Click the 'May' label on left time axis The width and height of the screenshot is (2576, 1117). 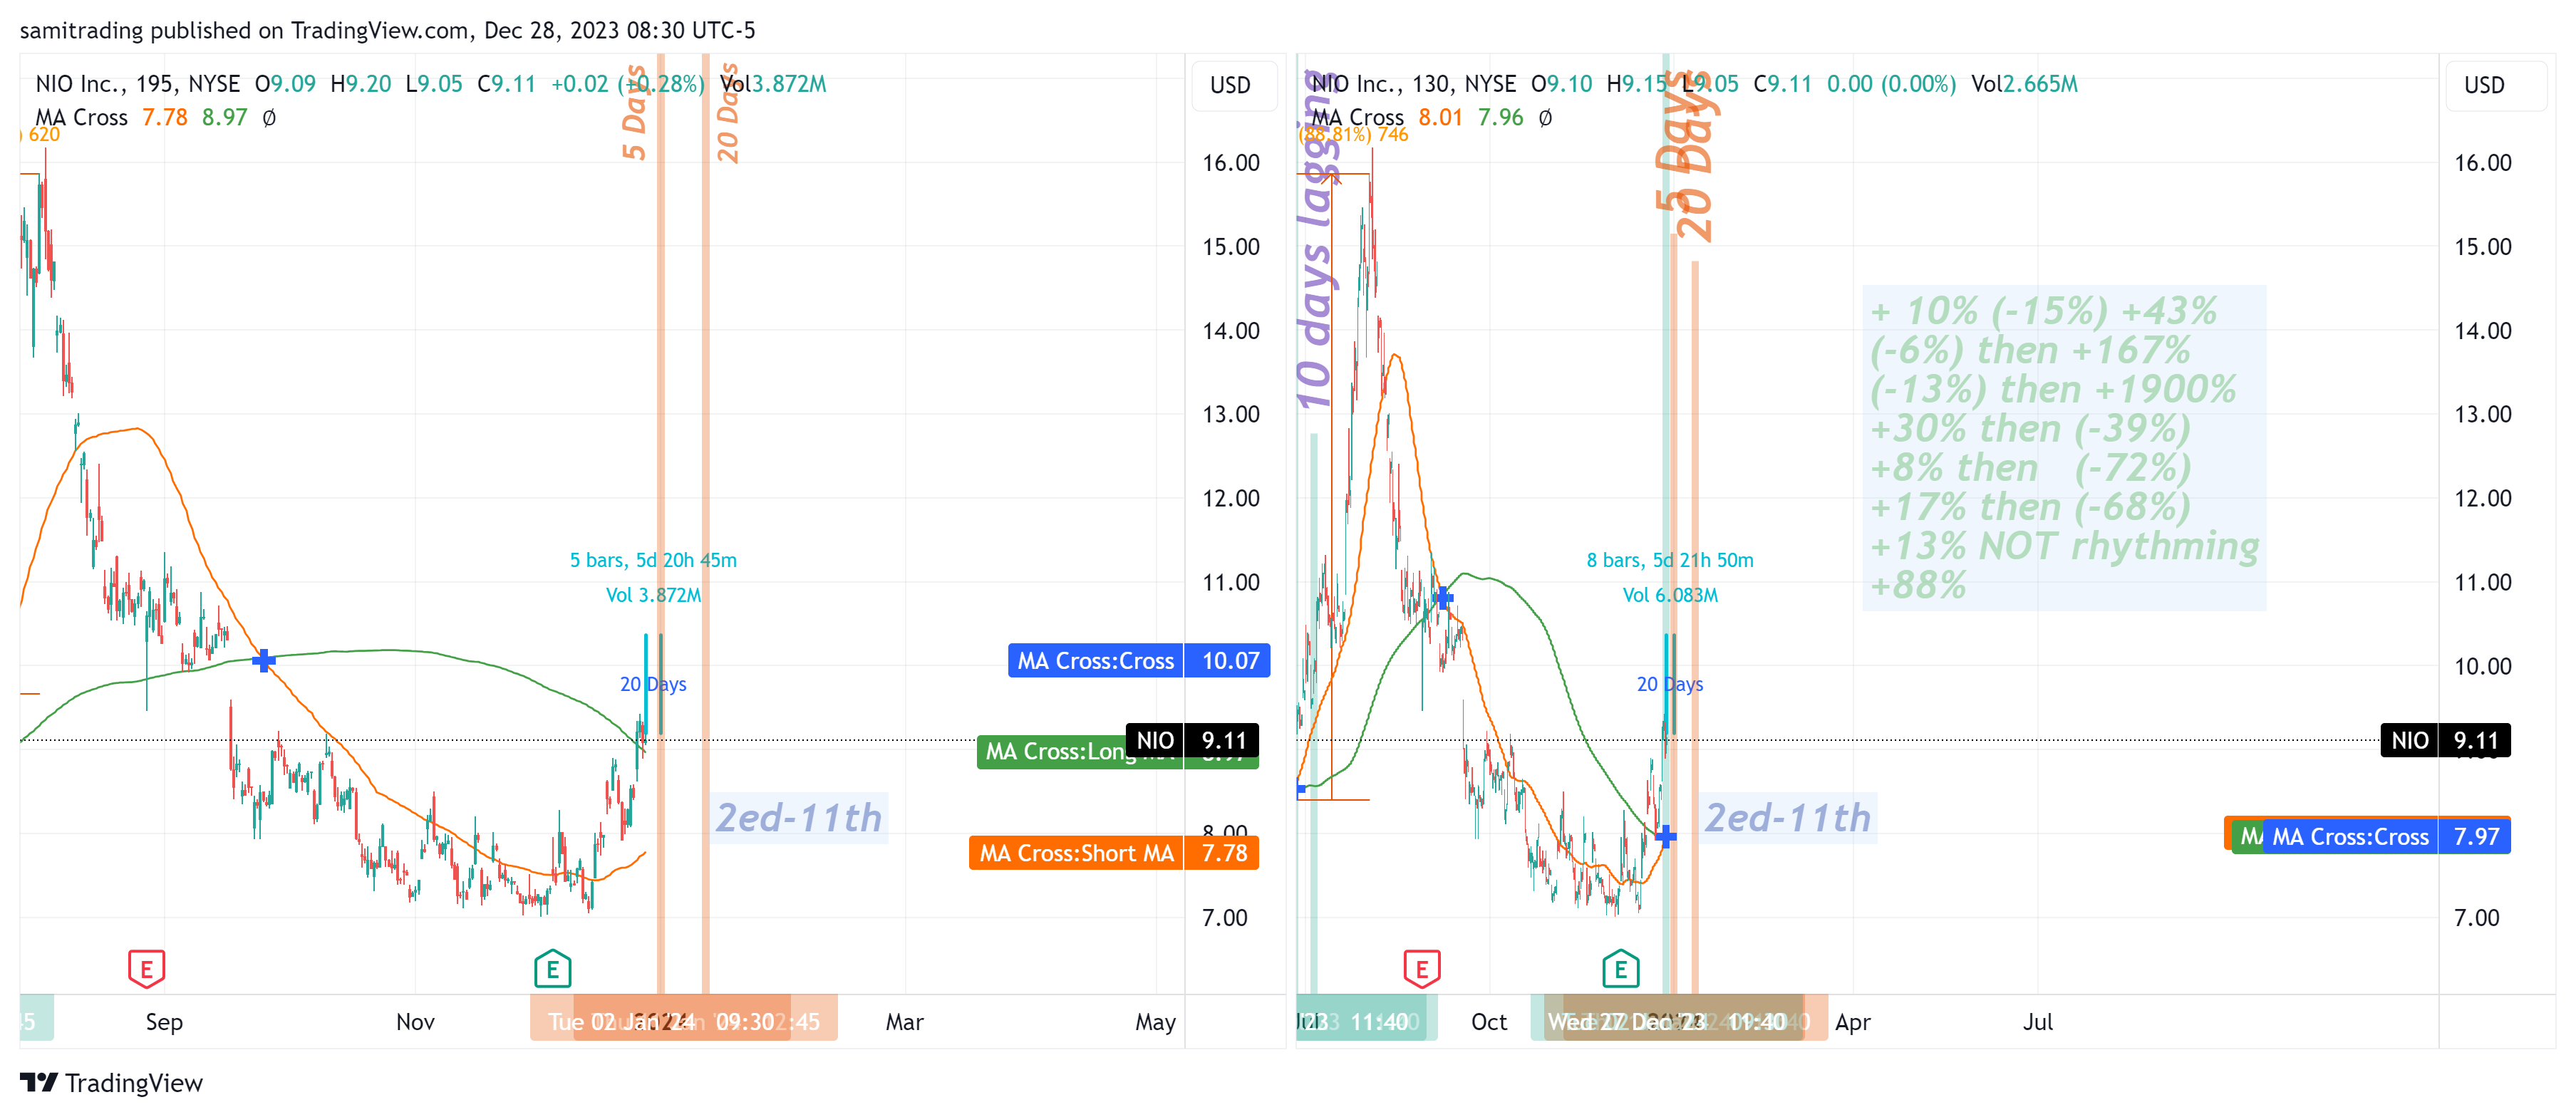1155,1022
